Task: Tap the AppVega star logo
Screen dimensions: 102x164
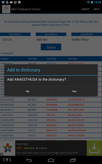Action: (8, 148)
